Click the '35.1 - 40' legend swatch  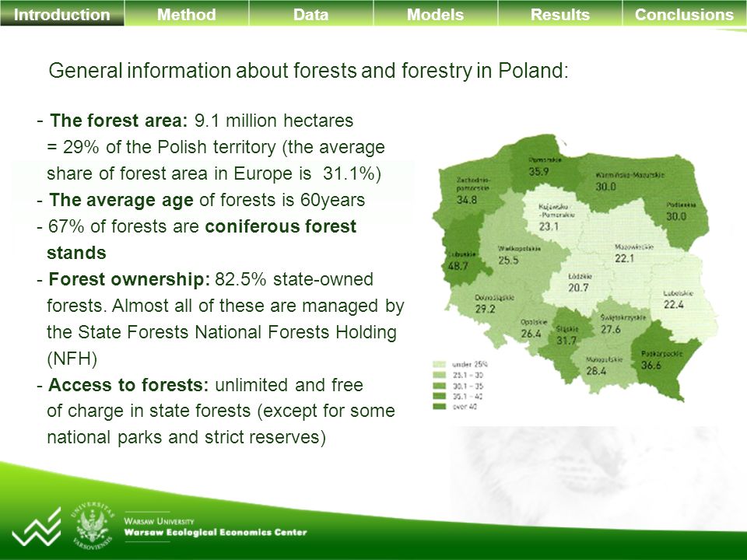coord(439,396)
